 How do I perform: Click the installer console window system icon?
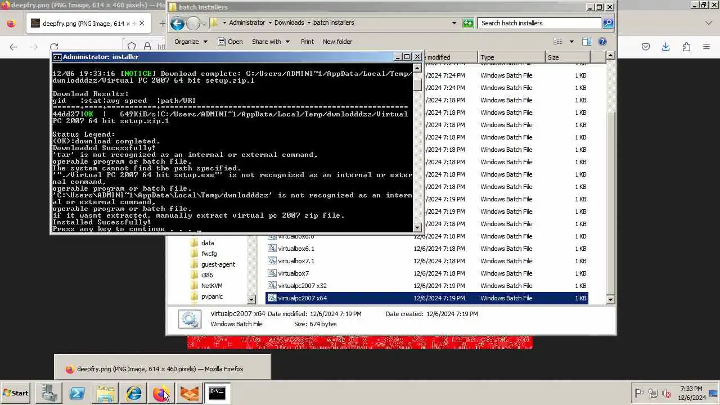click(x=57, y=57)
